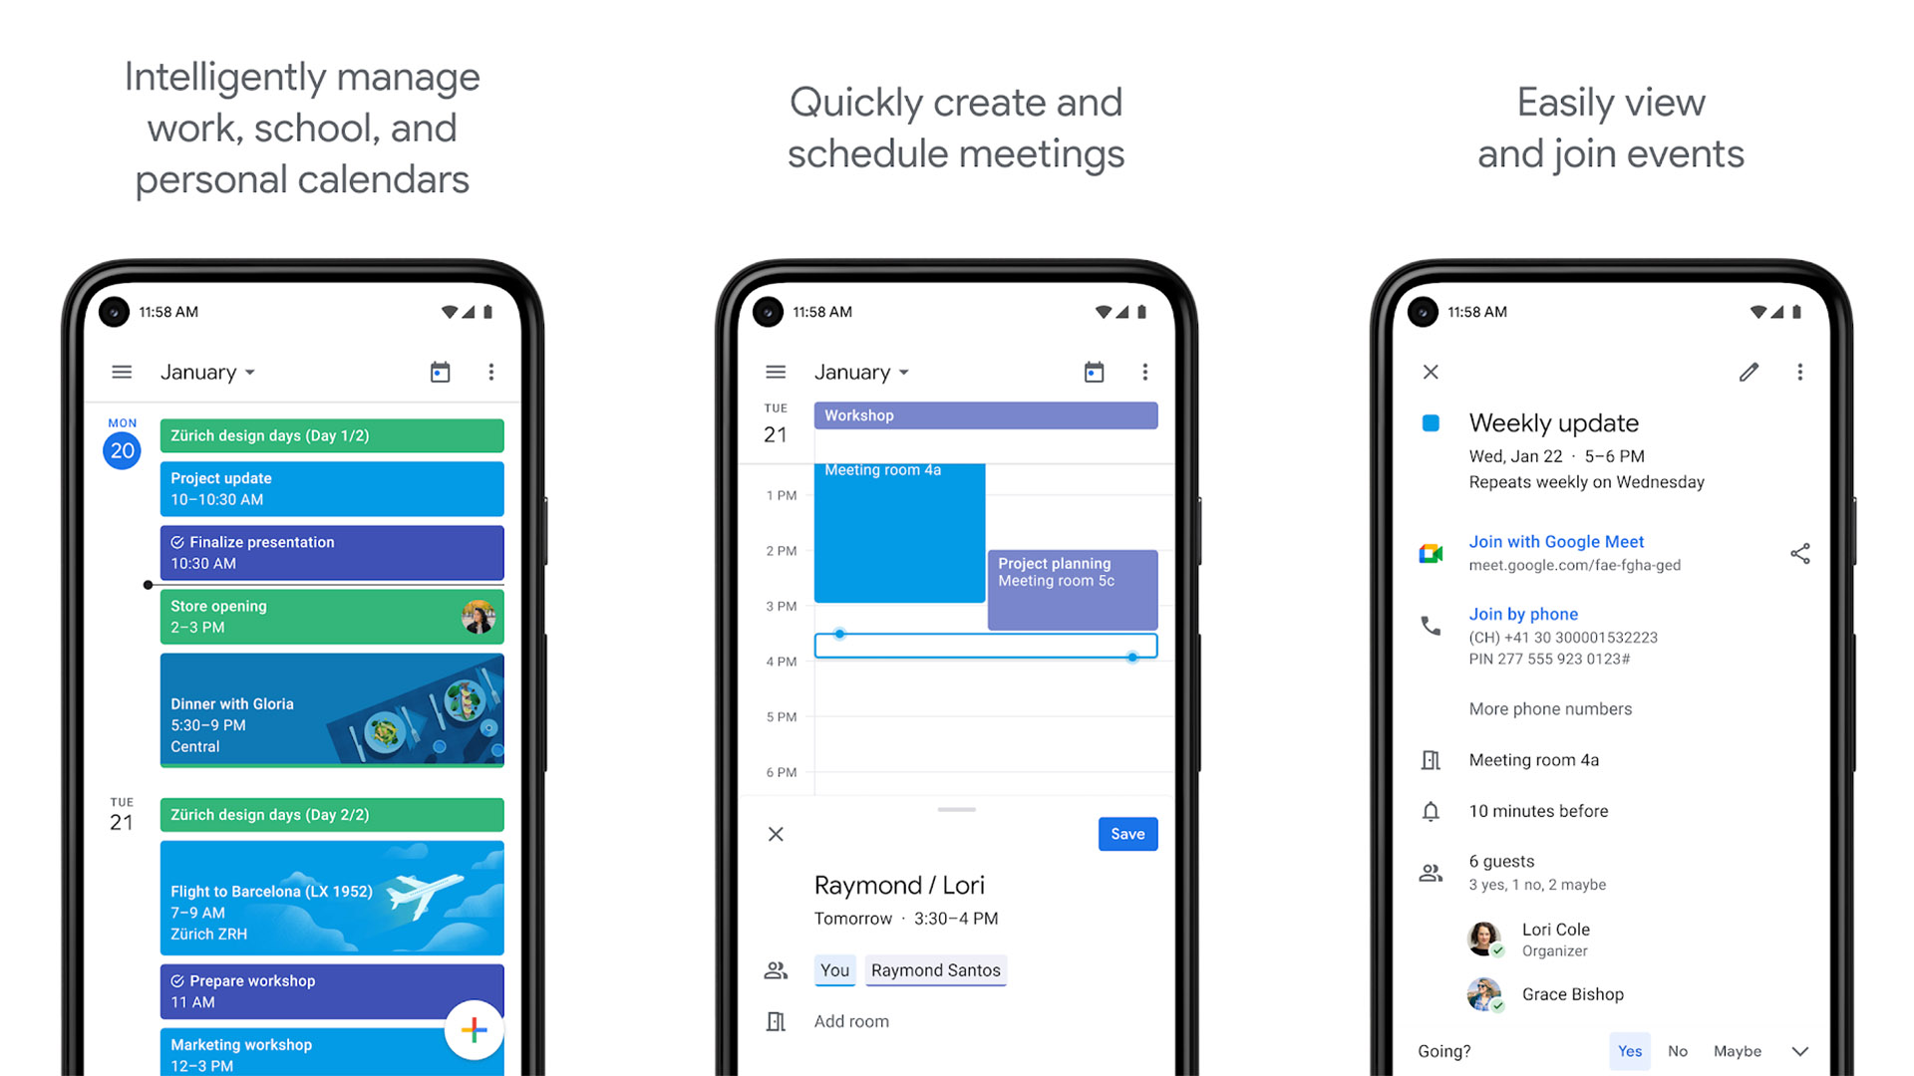Viewport: 1914px width, 1076px height.
Task: Click the Save button for new meeting
Action: pyautogui.click(x=1125, y=833)
